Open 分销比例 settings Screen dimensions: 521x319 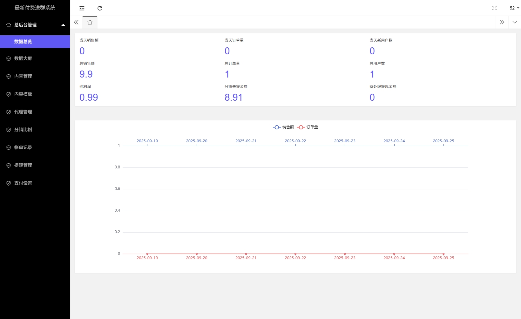[23, 130]
